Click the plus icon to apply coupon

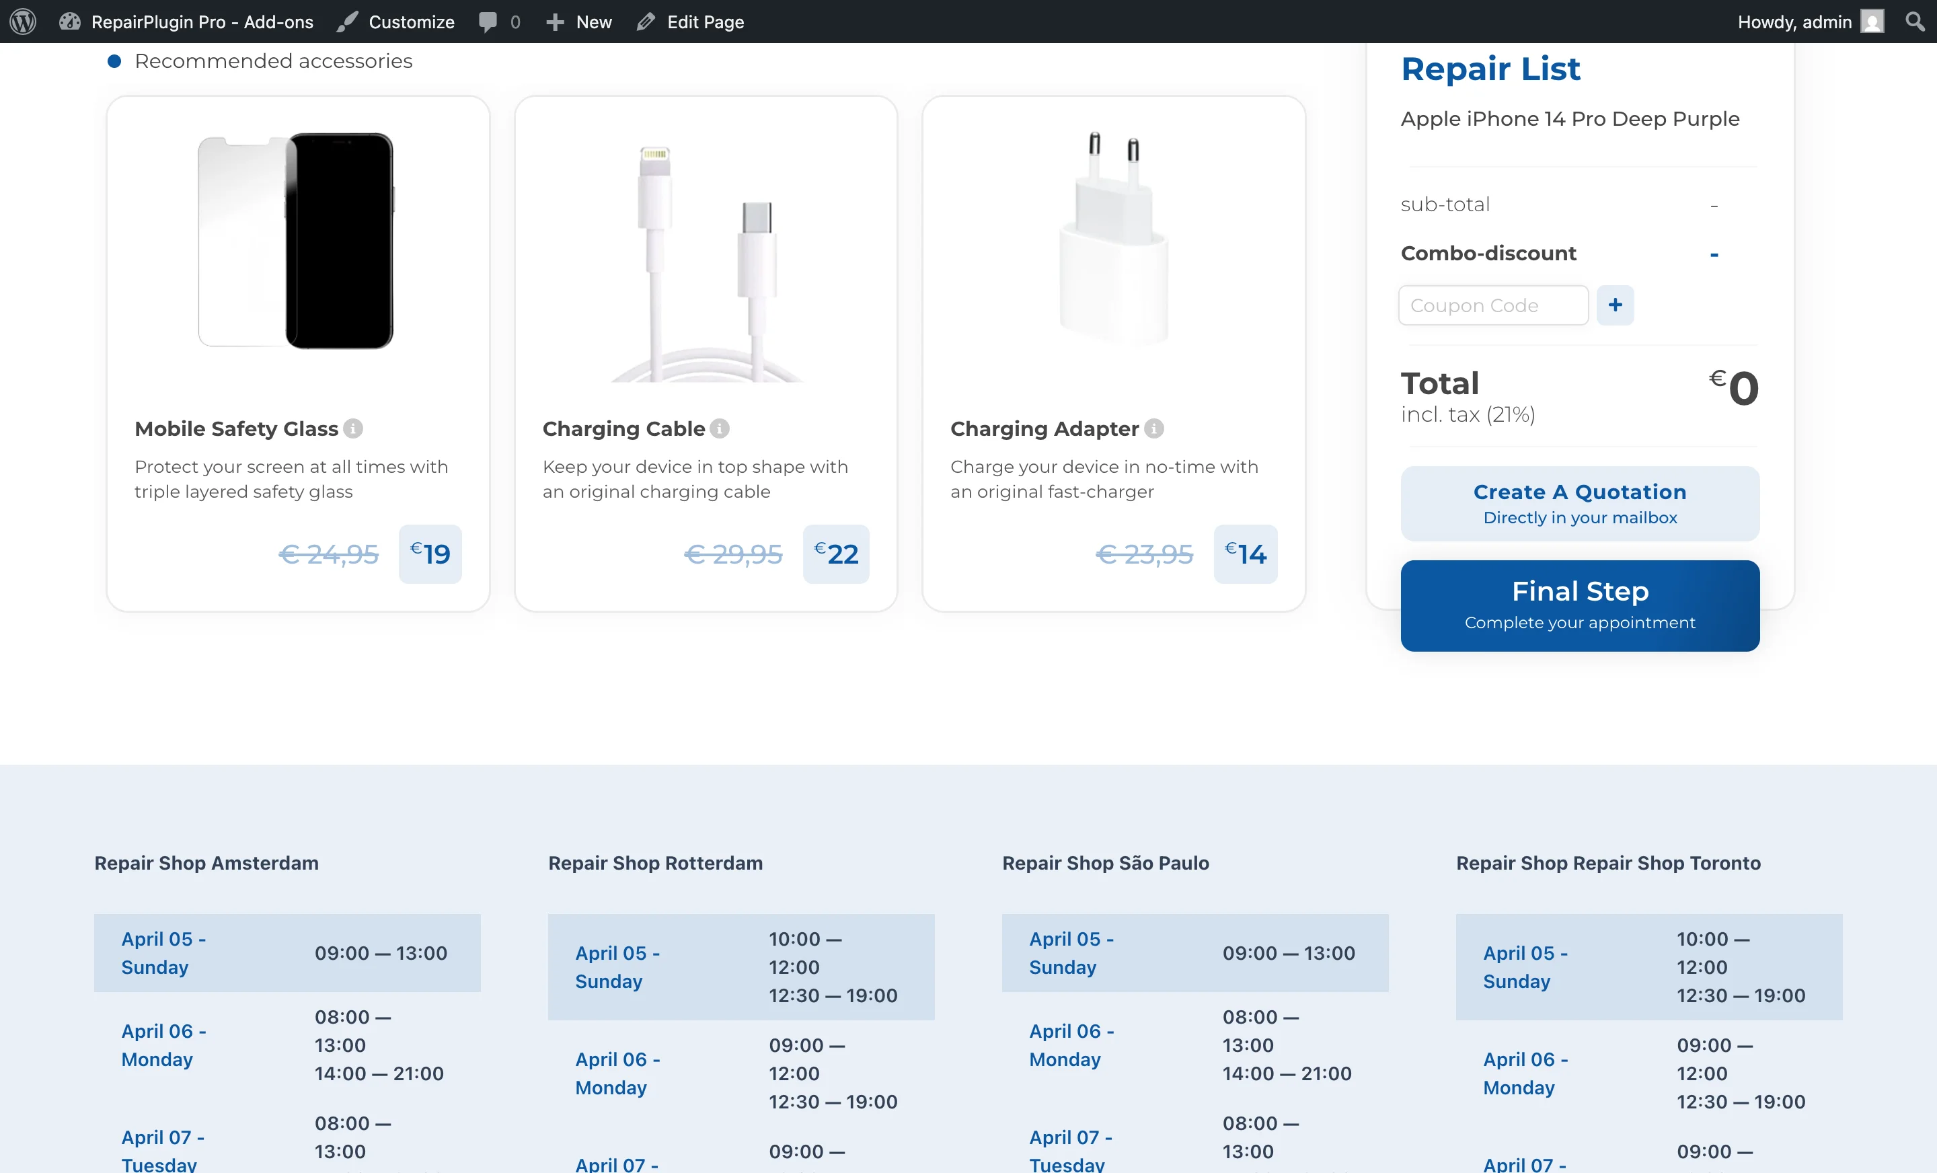[1616, 305]
